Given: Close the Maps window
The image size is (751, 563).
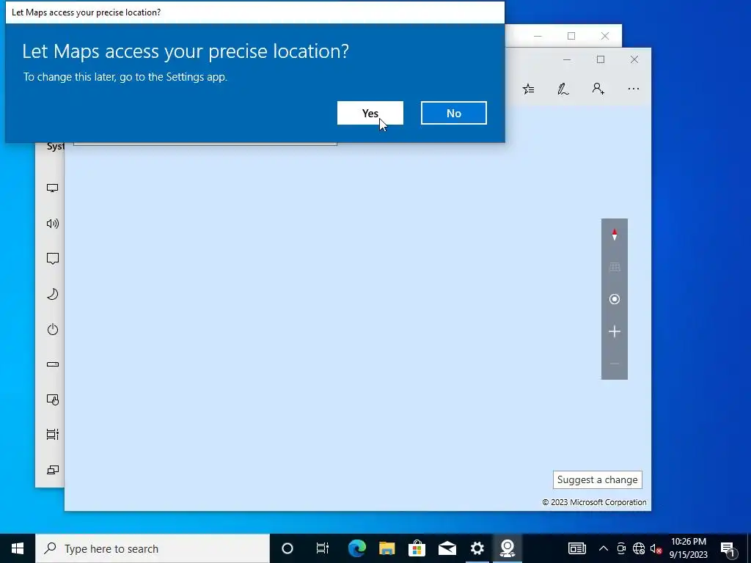Looking at the screenshot, I should coord(634,59).
